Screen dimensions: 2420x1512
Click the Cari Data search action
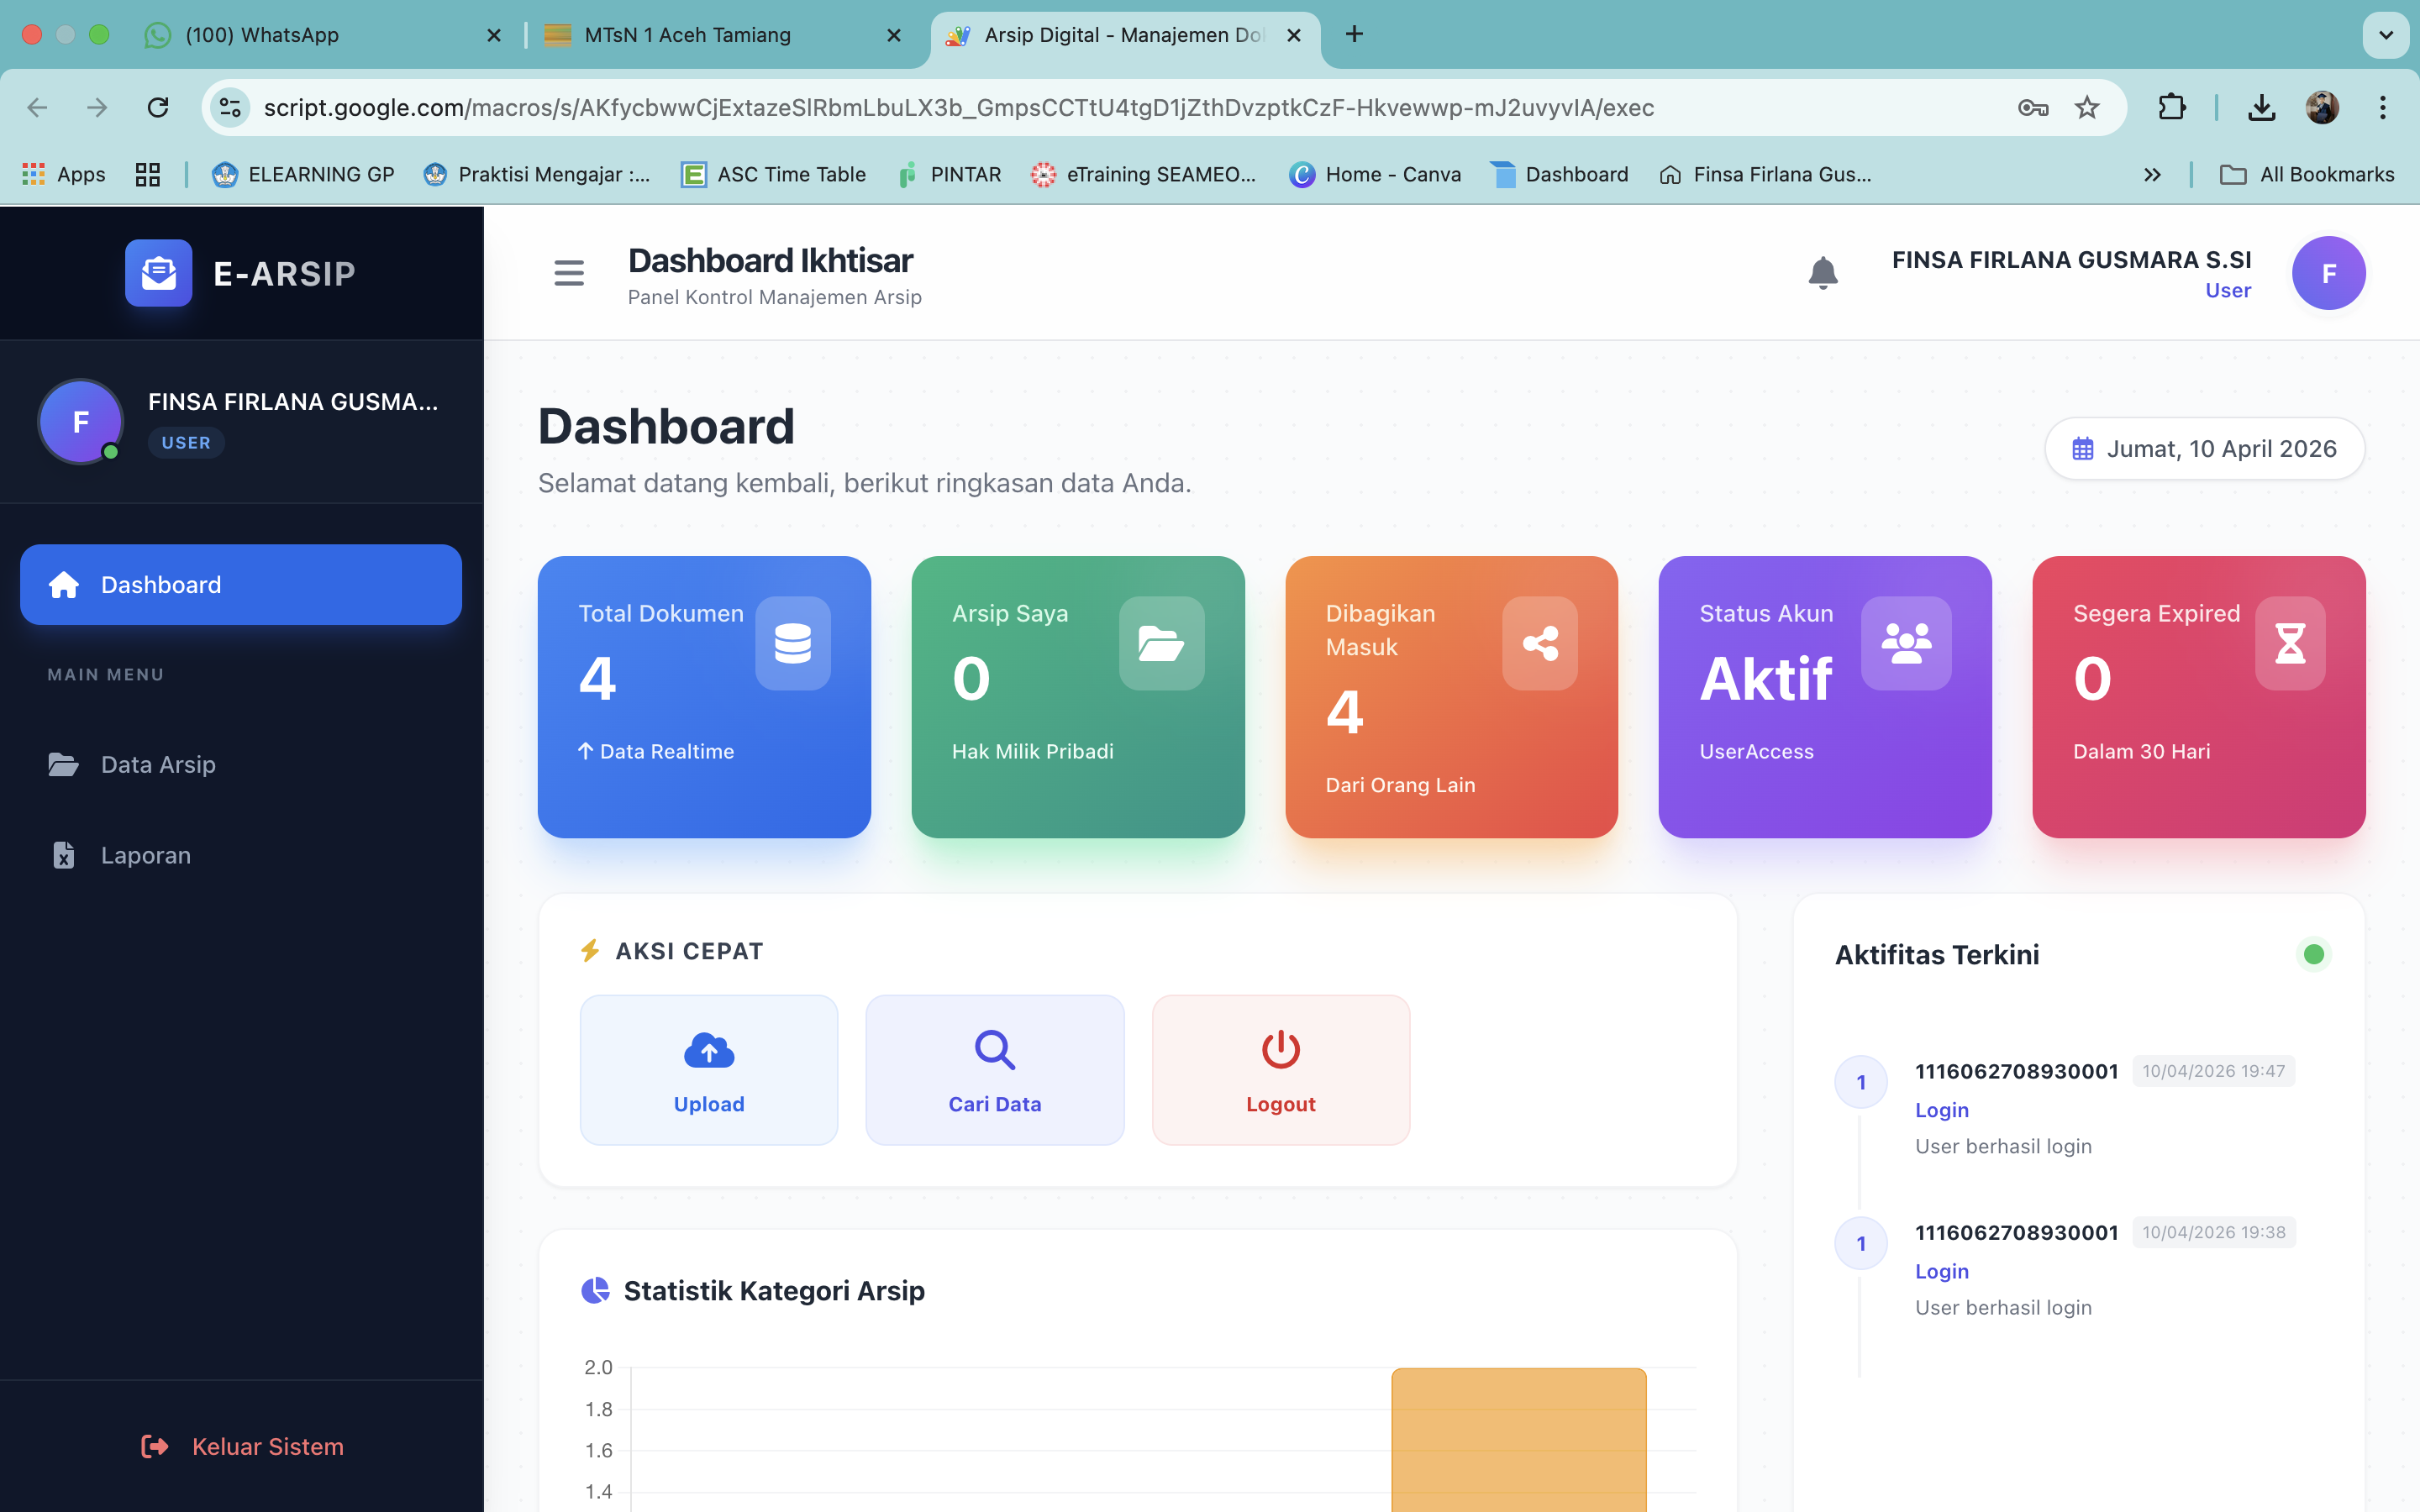click(994, 1069)
